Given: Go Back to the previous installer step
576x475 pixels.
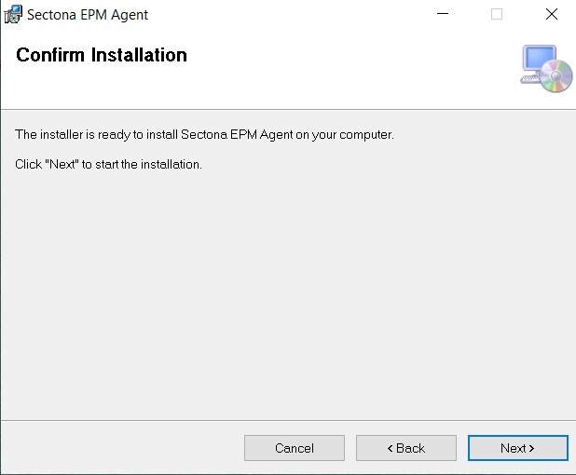Looking at the screenshot, I should click(406, 448).
